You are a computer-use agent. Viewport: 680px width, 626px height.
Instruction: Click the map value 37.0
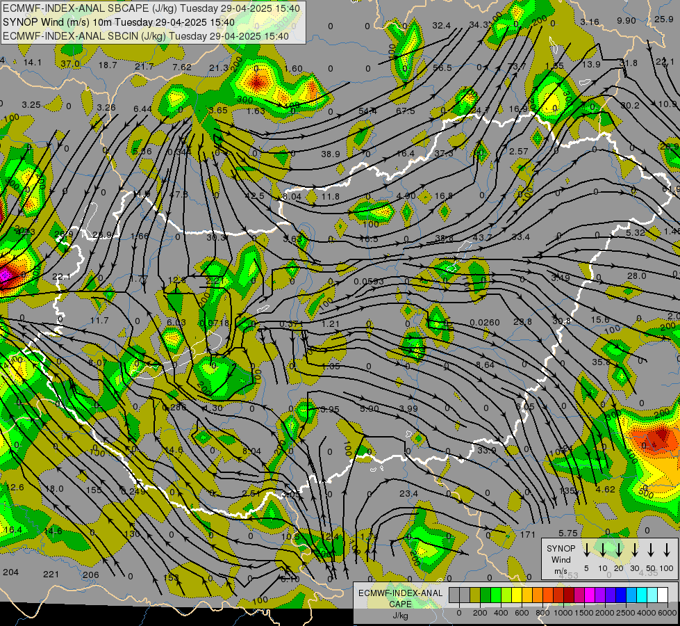coord(70,64)
